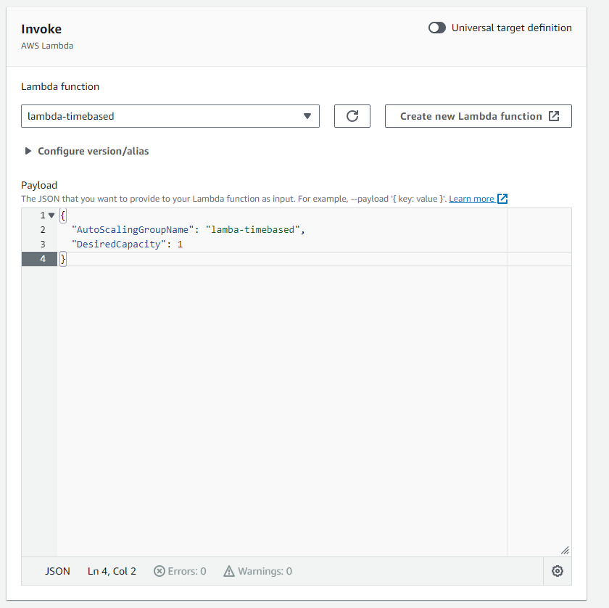Image resolution: width=609 pixels, height=608 pixels.
Task: Select line number 4 in gutter
Action: (43, 259)
